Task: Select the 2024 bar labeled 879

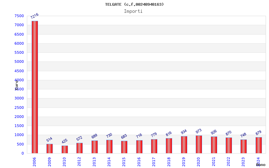Action: (259, 145)
